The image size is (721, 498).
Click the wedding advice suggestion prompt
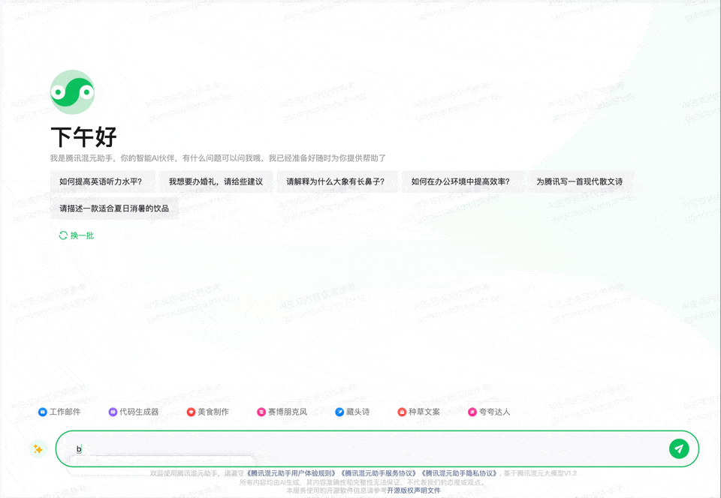221,181
